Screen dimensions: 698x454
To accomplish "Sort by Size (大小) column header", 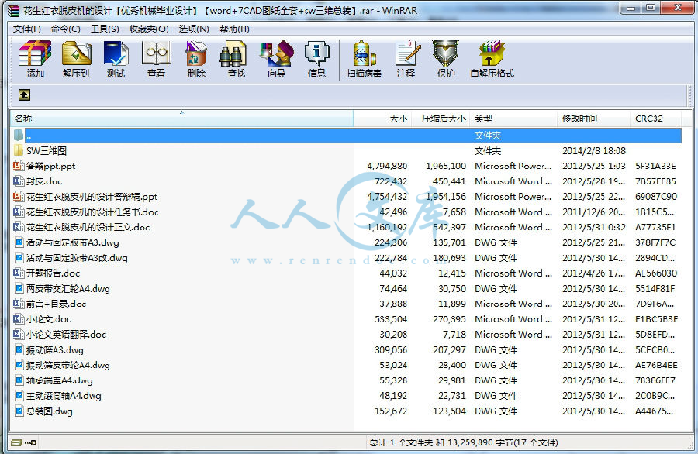I will click(382, 119).
